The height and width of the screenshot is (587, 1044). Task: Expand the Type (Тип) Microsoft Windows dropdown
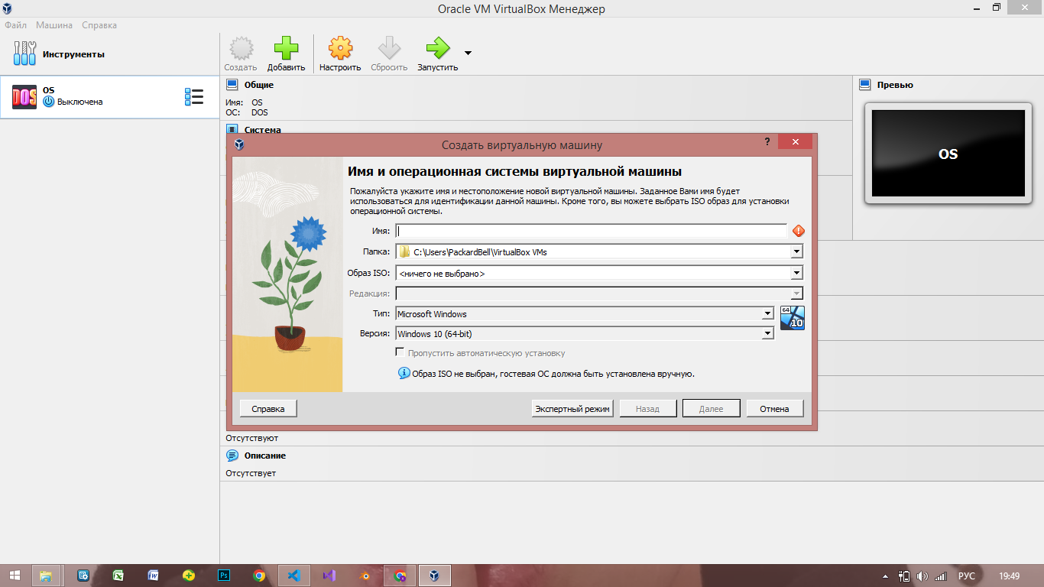(x=767, y=314)
